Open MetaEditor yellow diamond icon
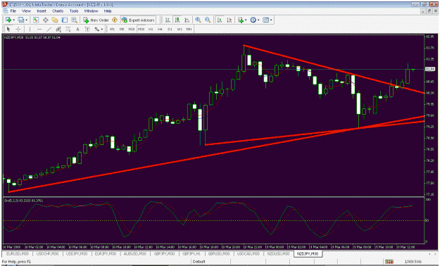This screenshot has height=266, width=440. point(115,20)
